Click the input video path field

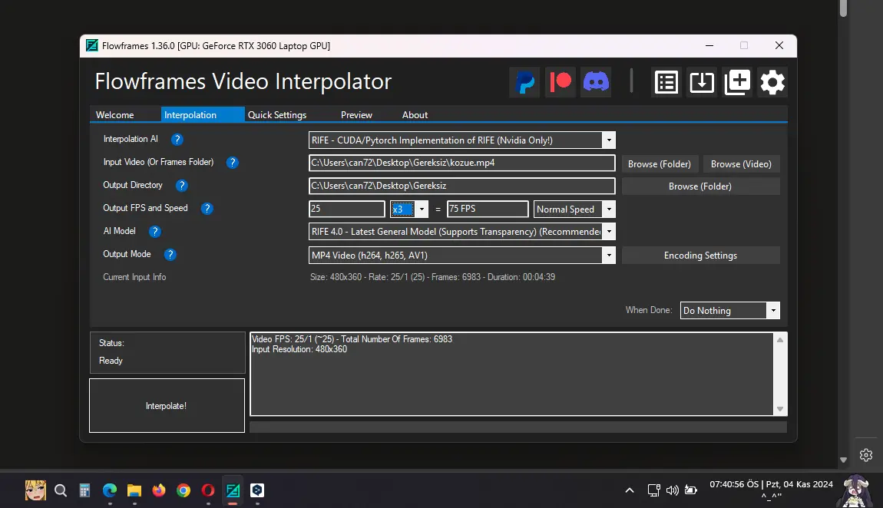click(x=461, y=163)
